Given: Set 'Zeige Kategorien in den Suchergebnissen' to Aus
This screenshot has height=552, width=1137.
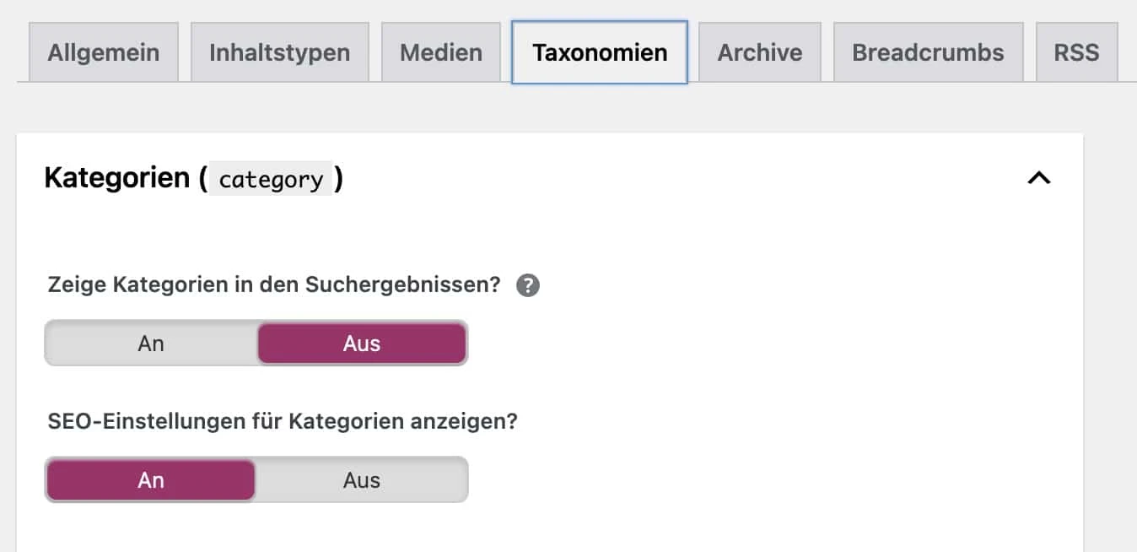Looking at the screenshot, I should click(x=361, y=343).
